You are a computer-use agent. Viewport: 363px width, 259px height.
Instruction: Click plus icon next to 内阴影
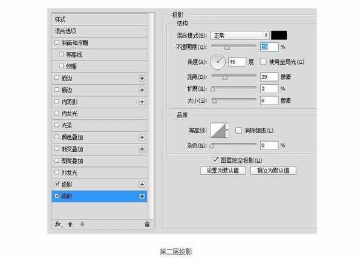[x=142, y=102]
